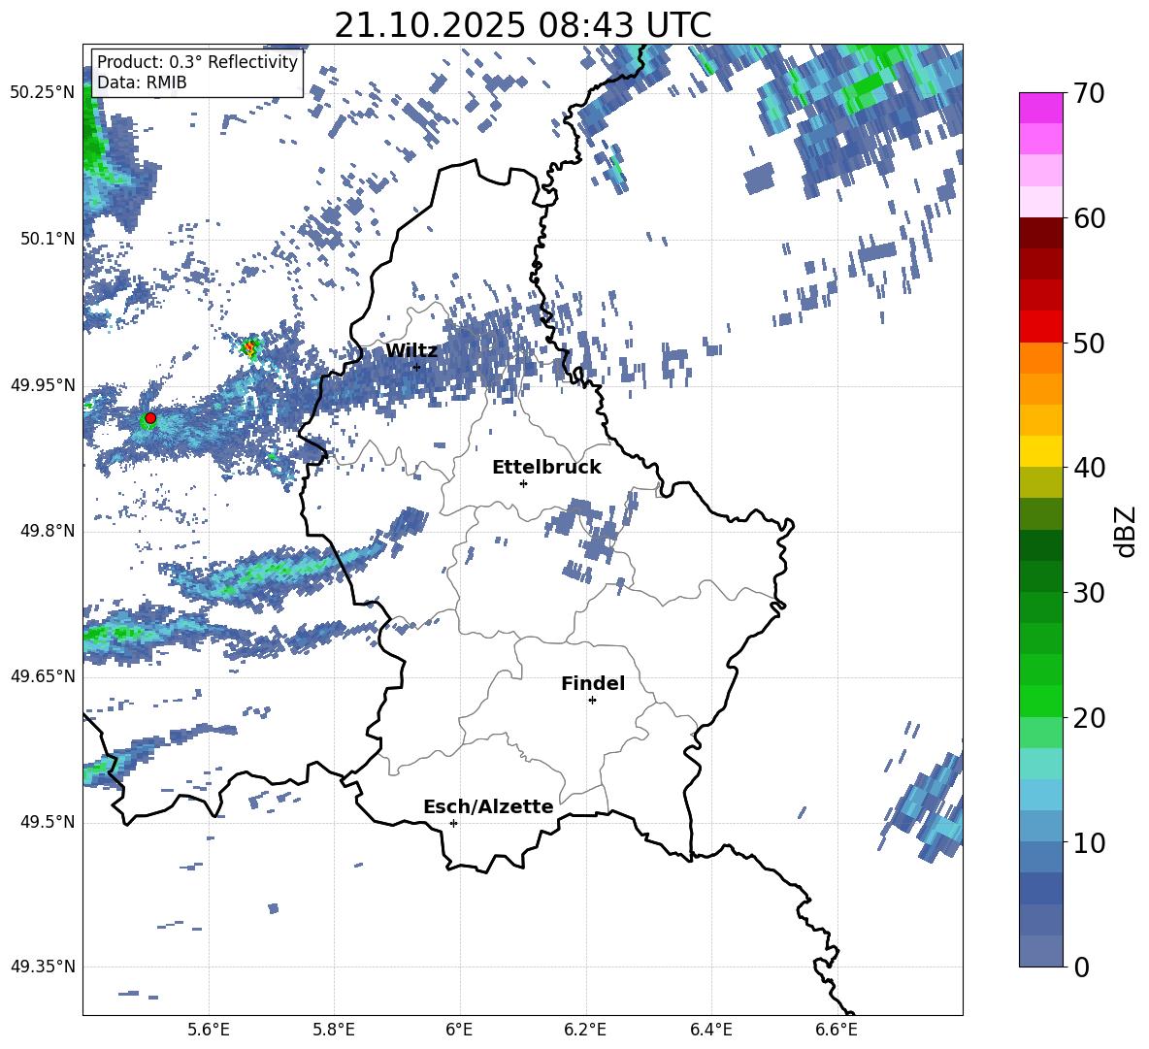Click the Ettelbruck station cross marker
1149x1049 pixels.
point(523,483)
